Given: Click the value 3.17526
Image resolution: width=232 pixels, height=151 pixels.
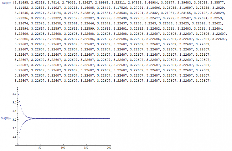Looking at the screenshot, I should (120, 8).
